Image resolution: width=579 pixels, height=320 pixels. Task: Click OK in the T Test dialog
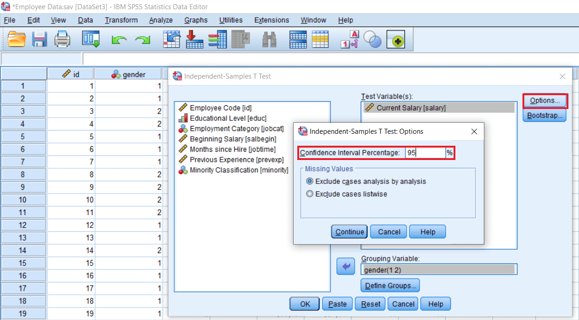coord(305,304)
